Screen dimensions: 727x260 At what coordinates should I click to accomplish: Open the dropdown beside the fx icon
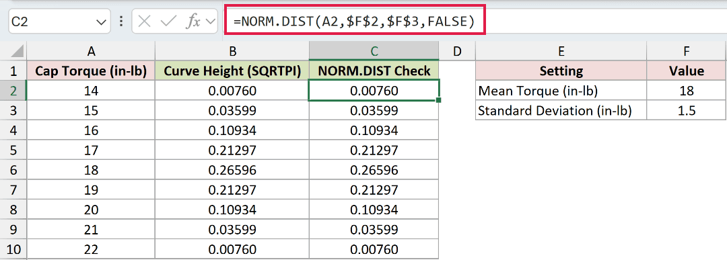click(210, 21)
